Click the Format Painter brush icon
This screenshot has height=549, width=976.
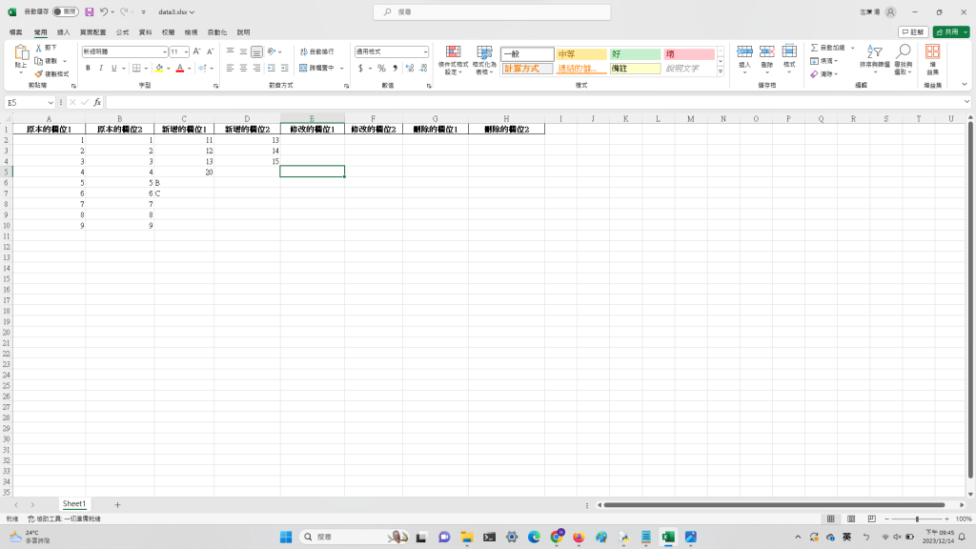(x=38, y=74)
